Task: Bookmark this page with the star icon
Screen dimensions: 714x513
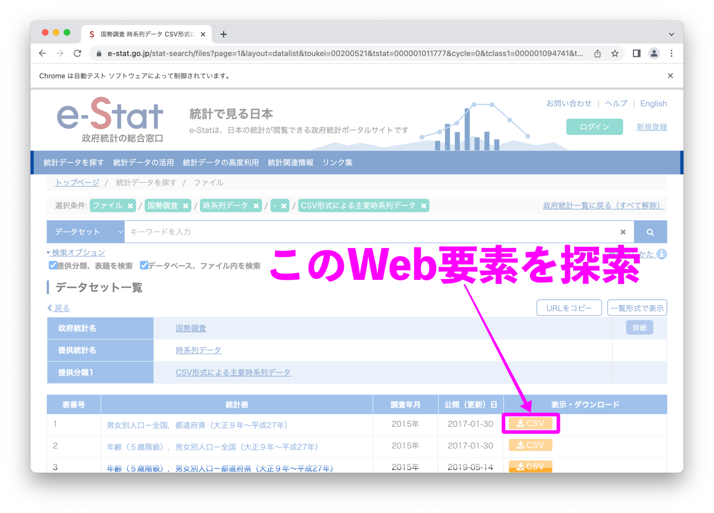Action: [615, 54]
